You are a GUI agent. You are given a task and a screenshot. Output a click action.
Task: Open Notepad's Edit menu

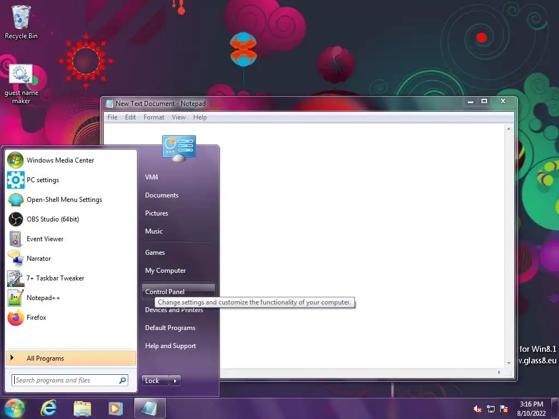[130, 117]
